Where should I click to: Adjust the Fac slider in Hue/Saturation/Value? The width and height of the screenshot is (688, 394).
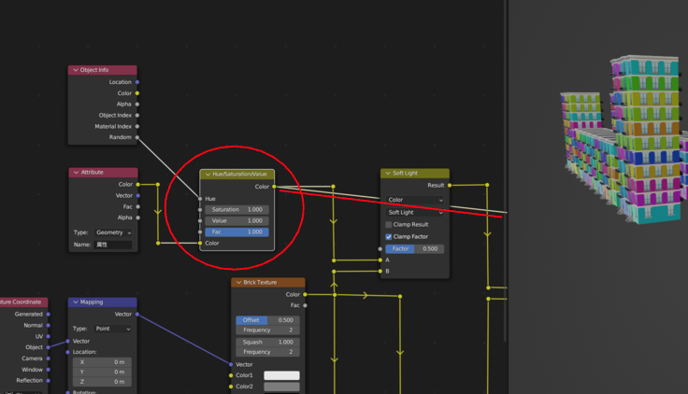click(x=236, y=232)
